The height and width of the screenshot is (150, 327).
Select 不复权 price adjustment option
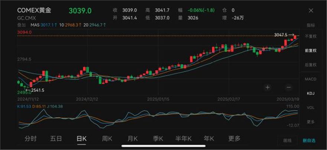pyautogui.click(x=310, y=36)
